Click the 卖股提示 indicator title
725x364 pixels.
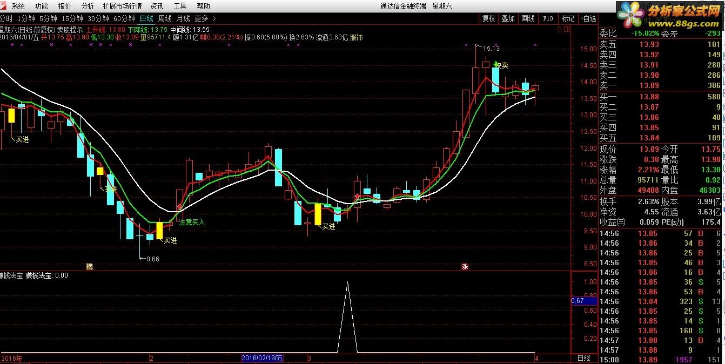(70, 30)
